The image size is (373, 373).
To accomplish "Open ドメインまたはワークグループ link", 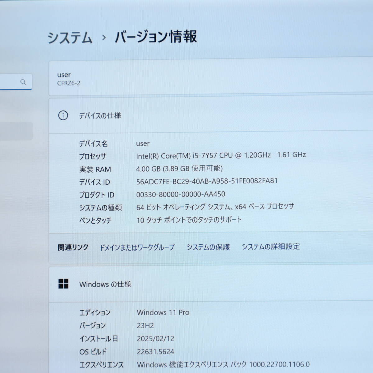I will pyautogui.click(x=137, y=247).
